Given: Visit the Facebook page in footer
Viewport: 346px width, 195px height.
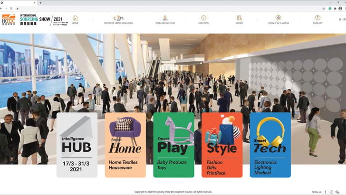Looking at the screenshot, I should [x=326, y=192].
